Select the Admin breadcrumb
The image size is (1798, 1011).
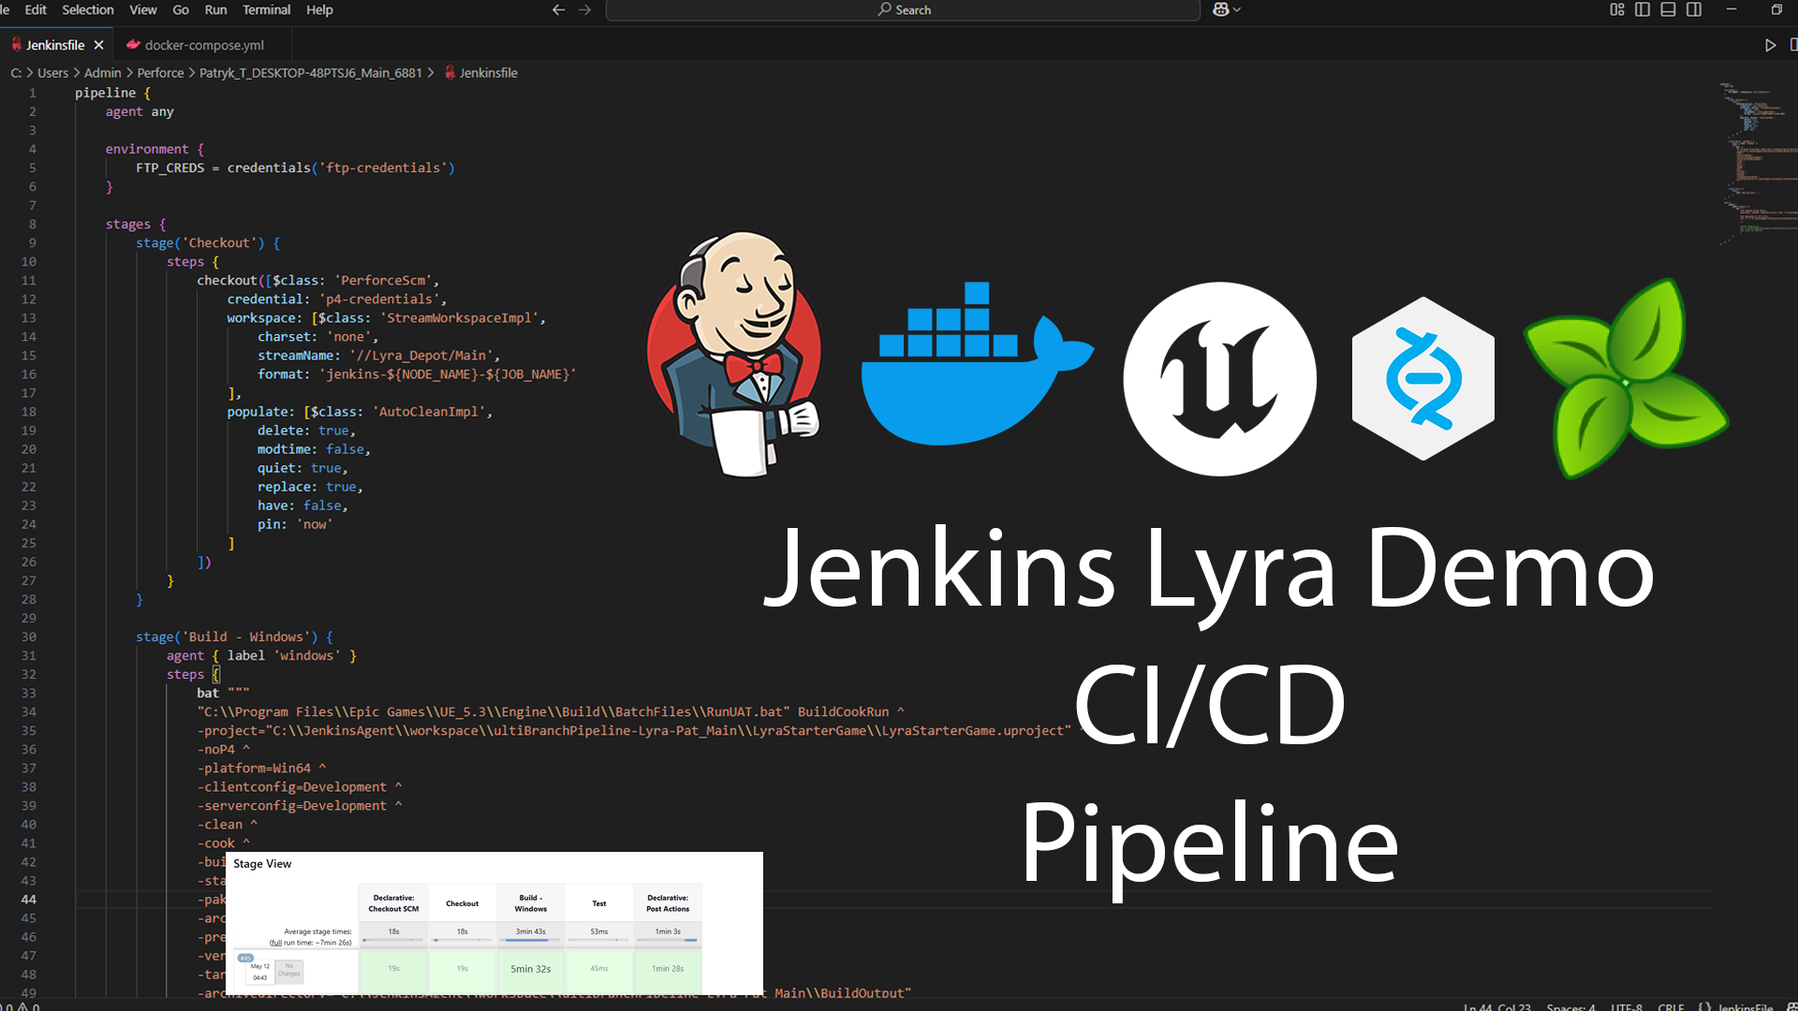coord(102,73)
